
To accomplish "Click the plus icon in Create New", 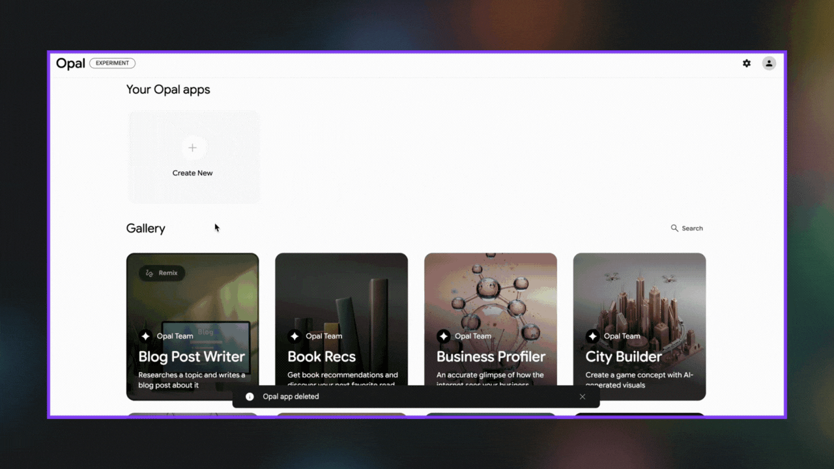I will tap(192, 148).
